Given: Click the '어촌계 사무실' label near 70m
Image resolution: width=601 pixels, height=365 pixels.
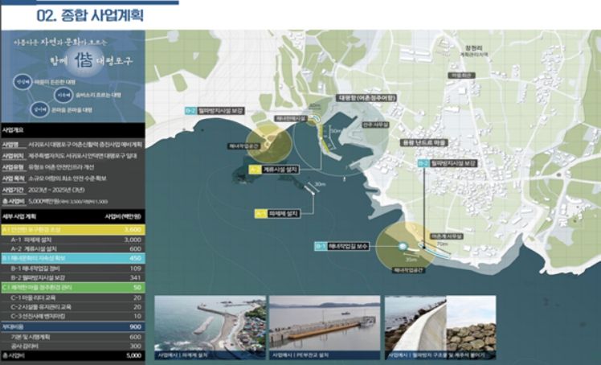Looking at the screenshot, I should [447, 236].
